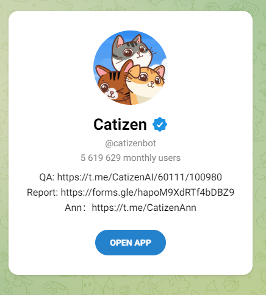
Task: Click the orange cat in the avatar
Action: click(145, 84)
